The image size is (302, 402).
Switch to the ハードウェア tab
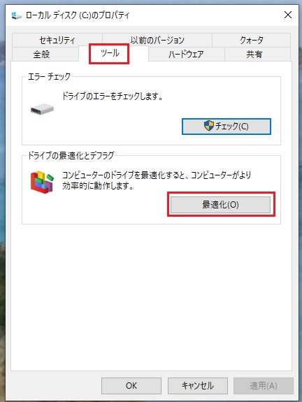tap(186, 54)
